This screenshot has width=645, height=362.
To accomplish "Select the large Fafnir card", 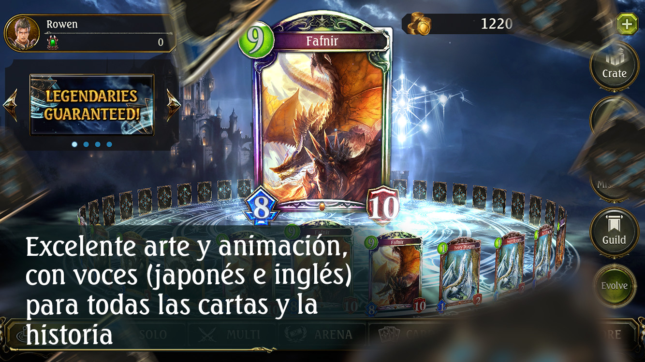I will 322,120.
